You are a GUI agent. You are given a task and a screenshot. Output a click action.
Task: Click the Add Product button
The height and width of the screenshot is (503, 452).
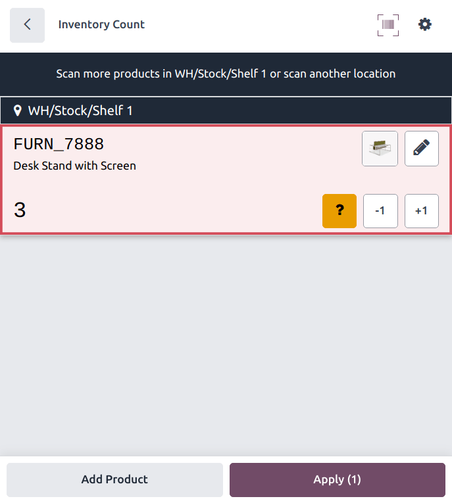114,480
